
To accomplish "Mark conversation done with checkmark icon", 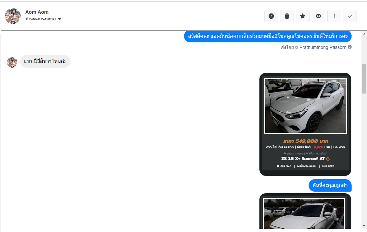I will (350, 16).
